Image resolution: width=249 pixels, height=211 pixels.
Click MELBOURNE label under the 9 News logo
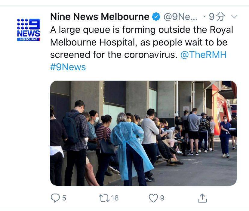coord(29,39)
